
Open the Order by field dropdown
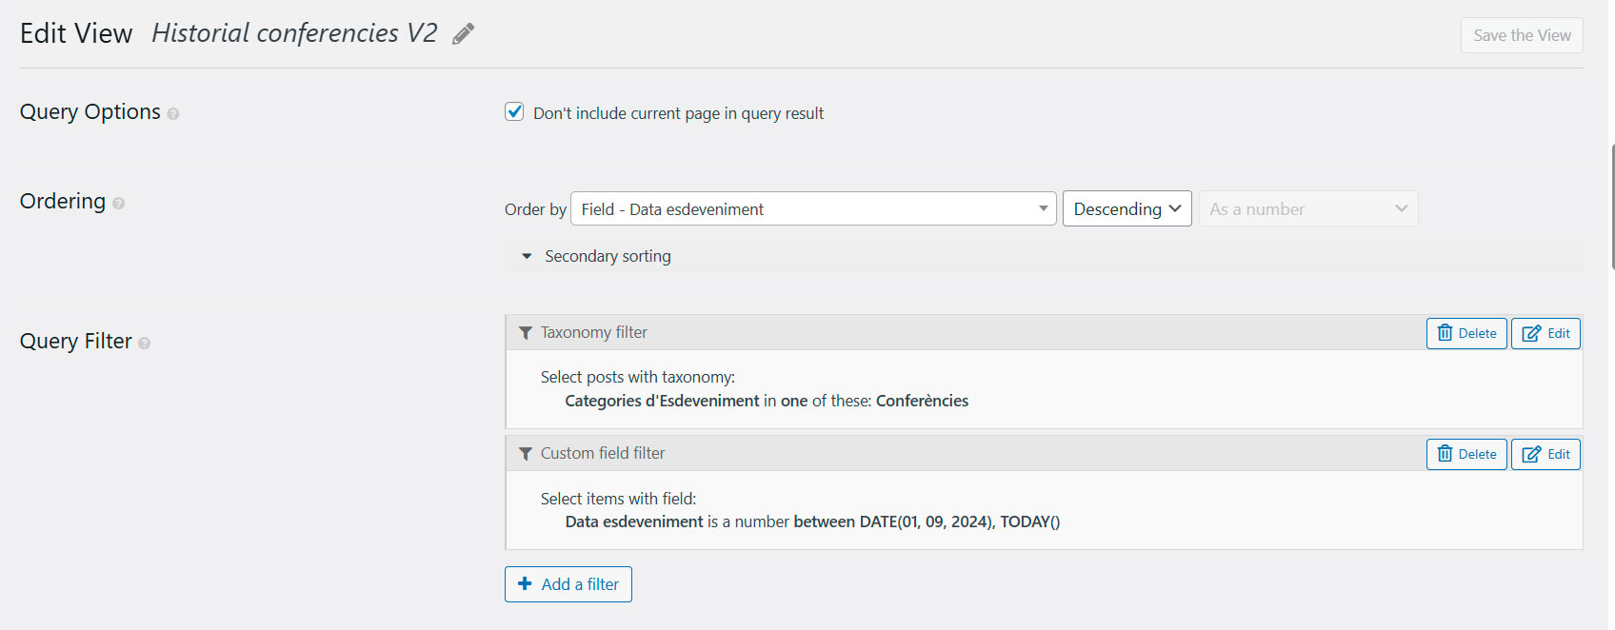pos(812,209)
